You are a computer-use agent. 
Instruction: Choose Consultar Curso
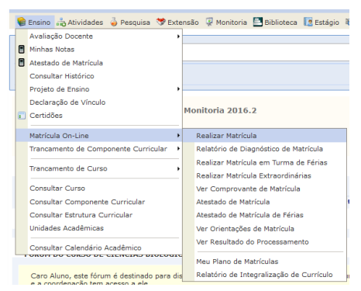coord(99,188)
